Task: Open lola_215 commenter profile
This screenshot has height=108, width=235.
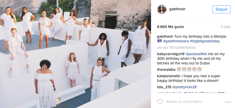Action: [164, 87]
